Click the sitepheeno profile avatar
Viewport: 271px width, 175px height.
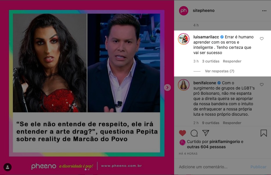pos(184,11)
